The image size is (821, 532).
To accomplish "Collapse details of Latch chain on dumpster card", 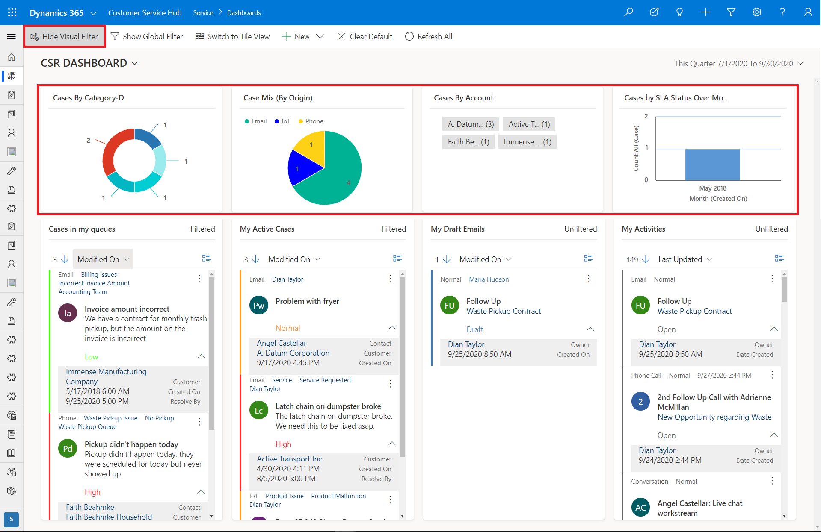I will pyautogui.click(x=392, y=444).
